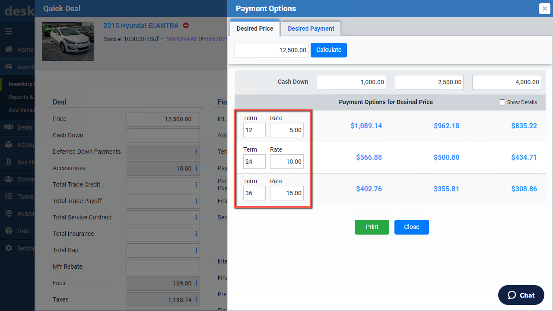Expand the Fees three-dot options menu
The height and width of the screenshot is (311, 553).
[196, 283]
